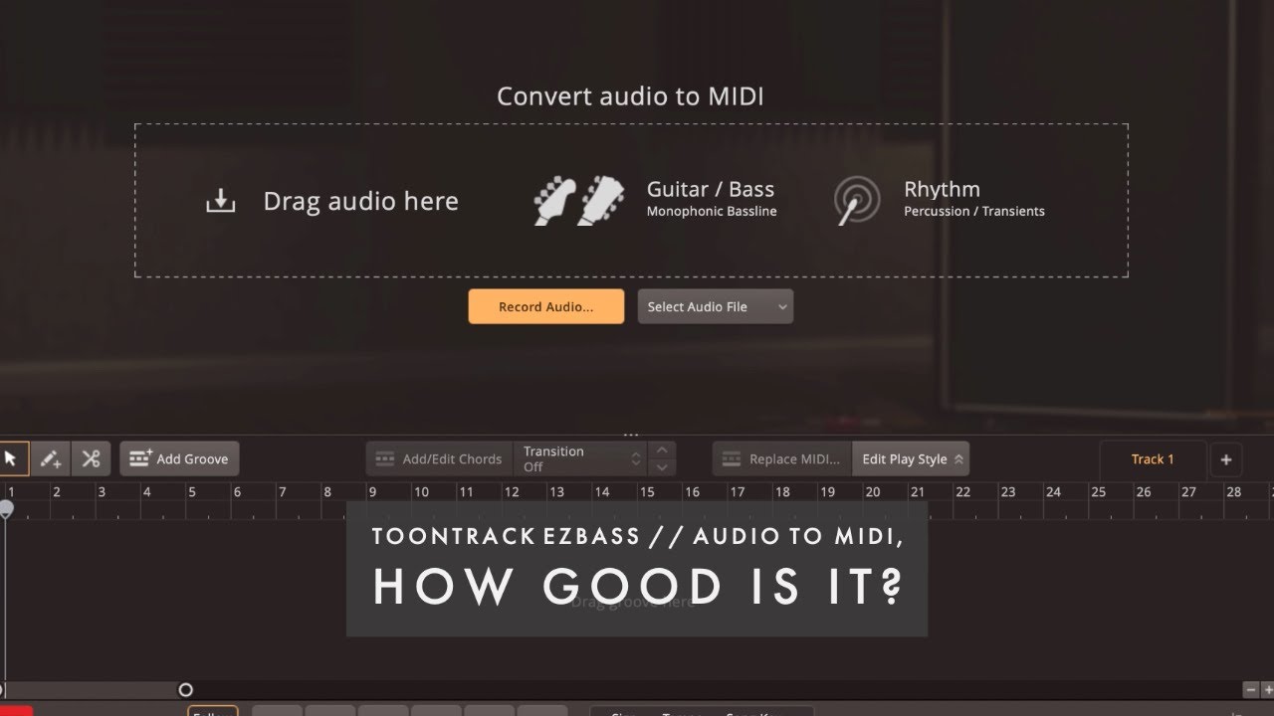This screenshot has height=716, width=1274.
Task: Click the scrollbar right zoom handle
Action: [x=185, y=689]
